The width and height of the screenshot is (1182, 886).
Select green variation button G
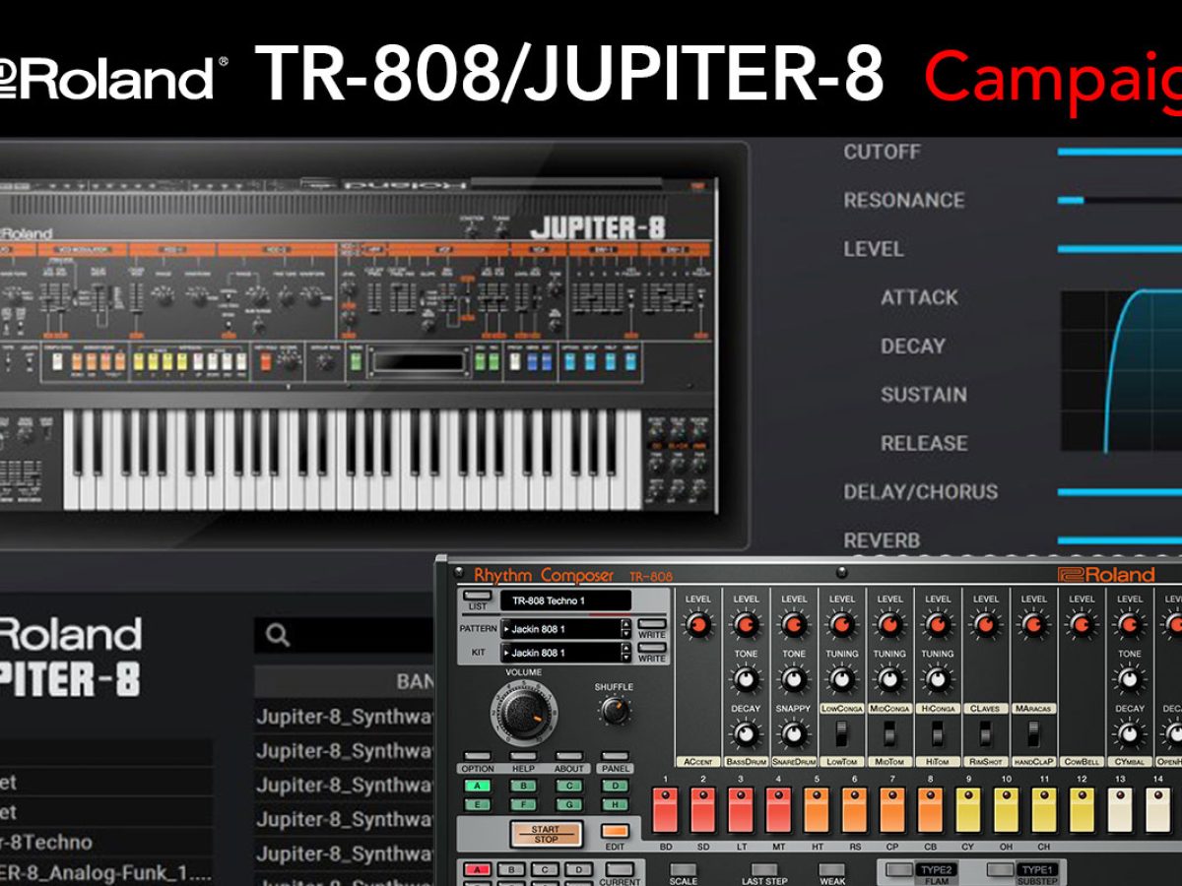568,803
